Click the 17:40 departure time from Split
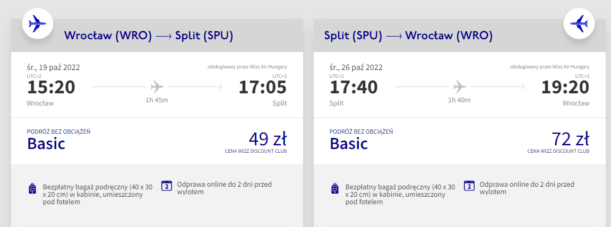The width and height of the screenshot is (611, 227). click(354, 87)
